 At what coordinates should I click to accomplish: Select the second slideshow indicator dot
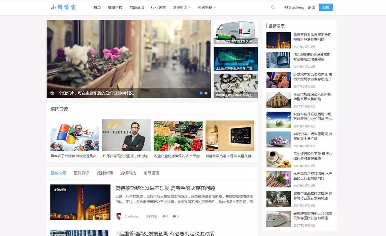206,93
